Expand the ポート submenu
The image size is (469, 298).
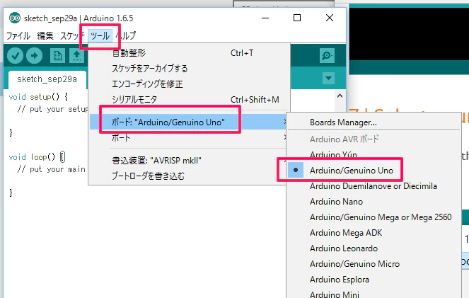click(x=188, y=137)
